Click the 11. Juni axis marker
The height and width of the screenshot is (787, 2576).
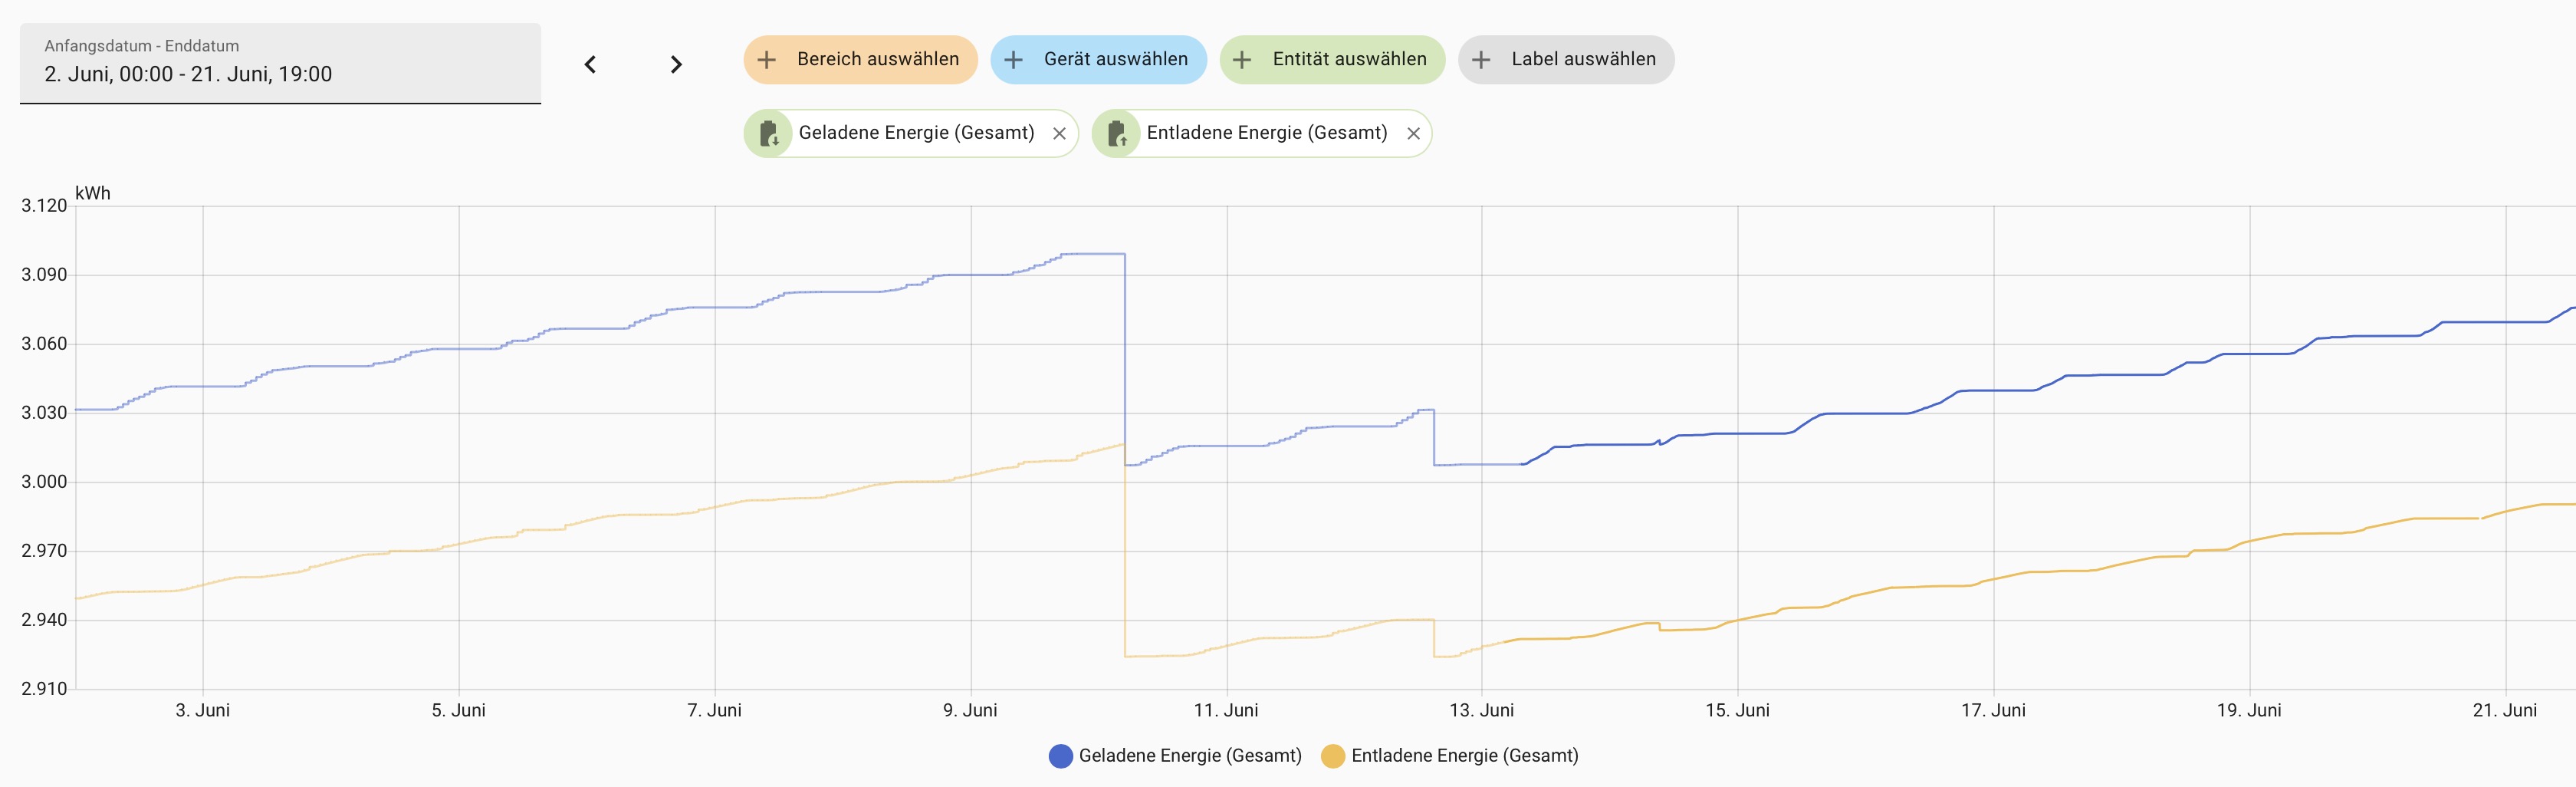pos(1226,710)
